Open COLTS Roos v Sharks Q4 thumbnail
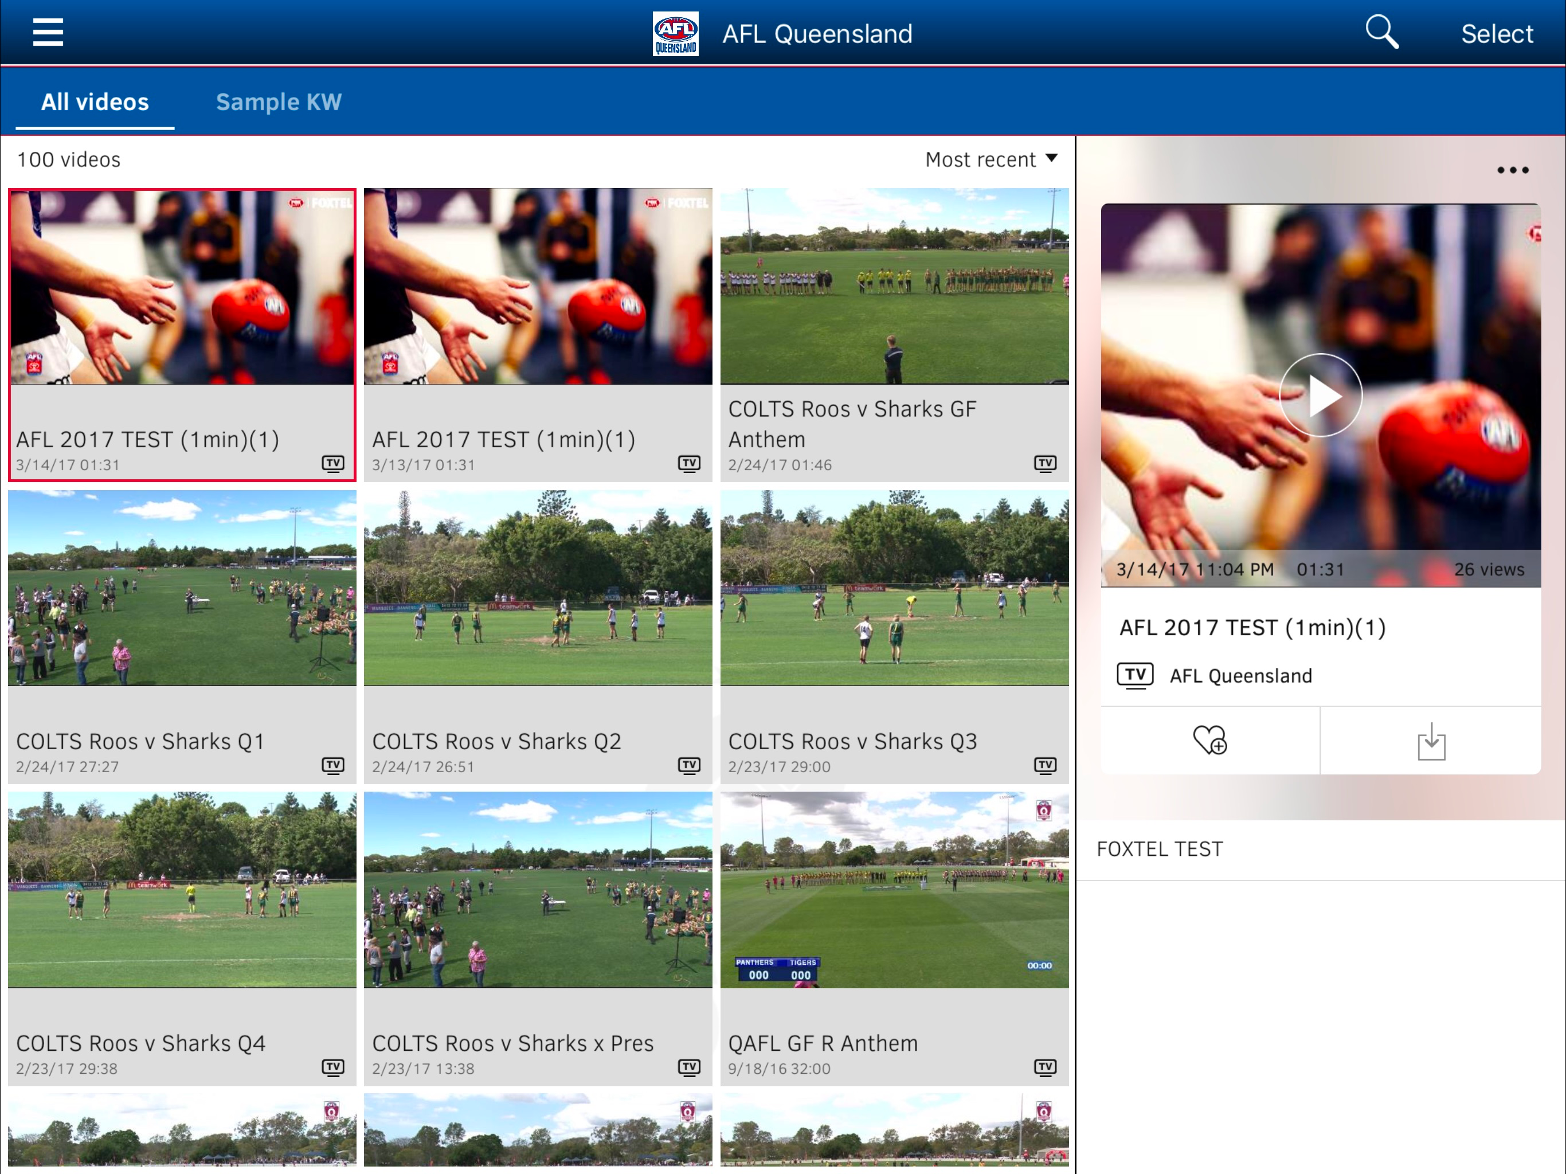The image size is (1566, 1174). pos(182,890)
